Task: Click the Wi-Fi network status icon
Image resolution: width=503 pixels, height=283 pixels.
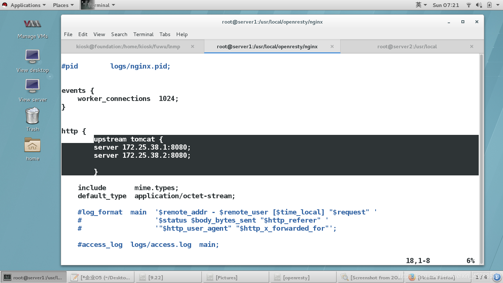Action: click(x=469, y=5)
